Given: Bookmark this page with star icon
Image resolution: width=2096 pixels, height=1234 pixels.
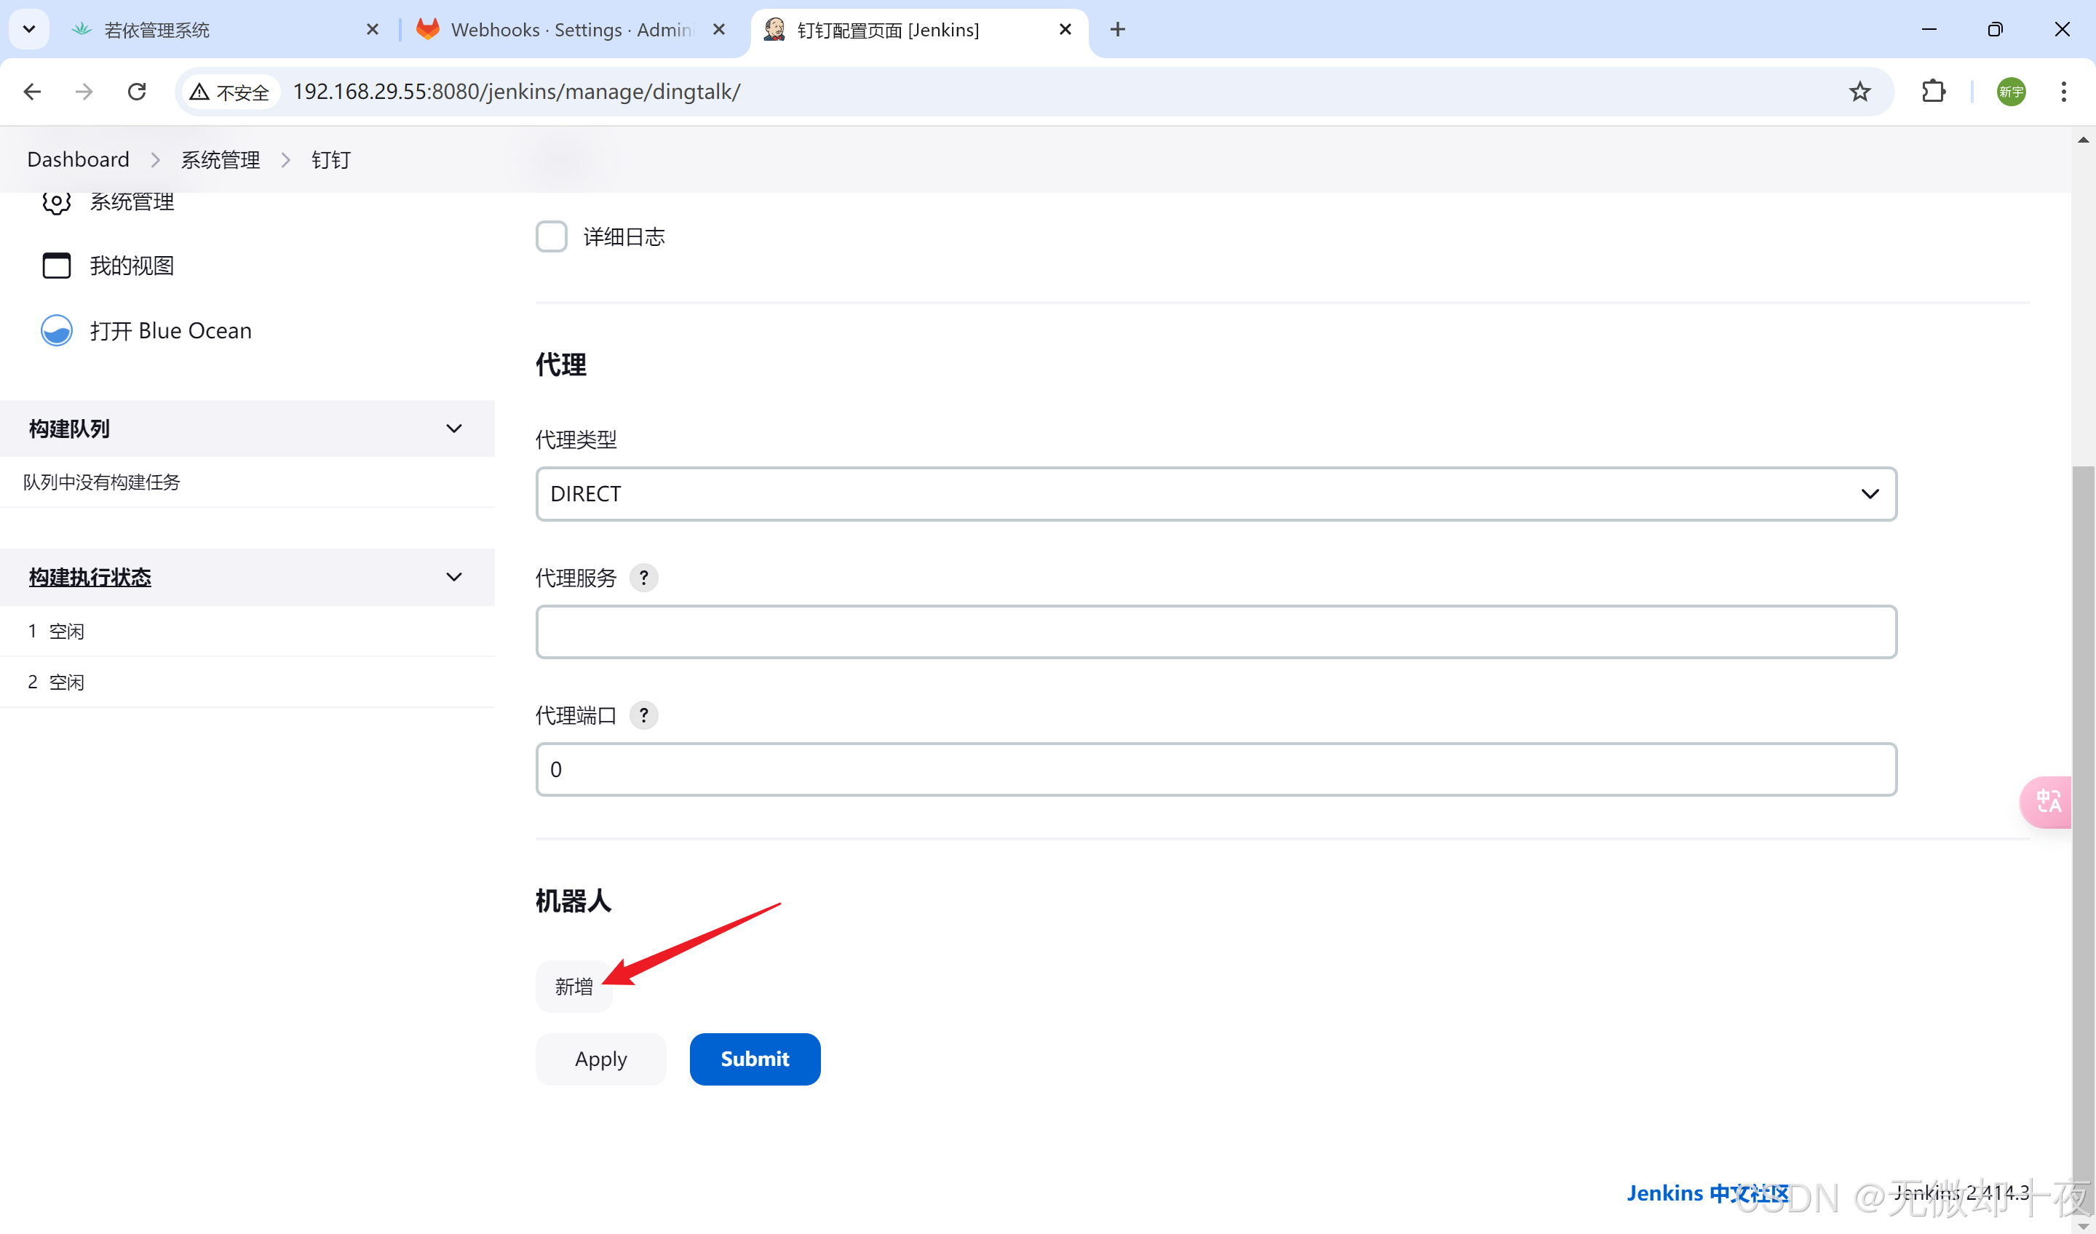Looking at the screenshot, I should click(x=1859, y=92).
